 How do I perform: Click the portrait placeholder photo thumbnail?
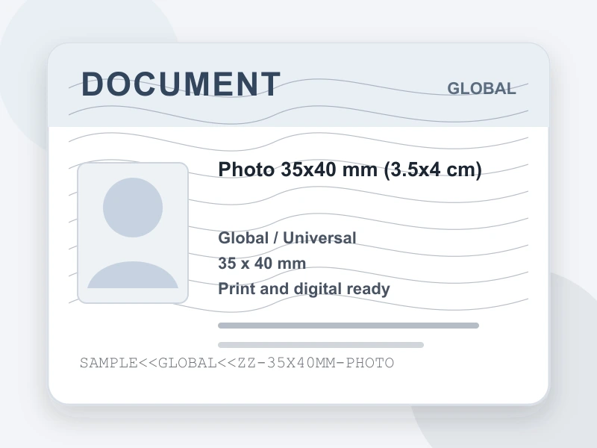pos(133,233)
